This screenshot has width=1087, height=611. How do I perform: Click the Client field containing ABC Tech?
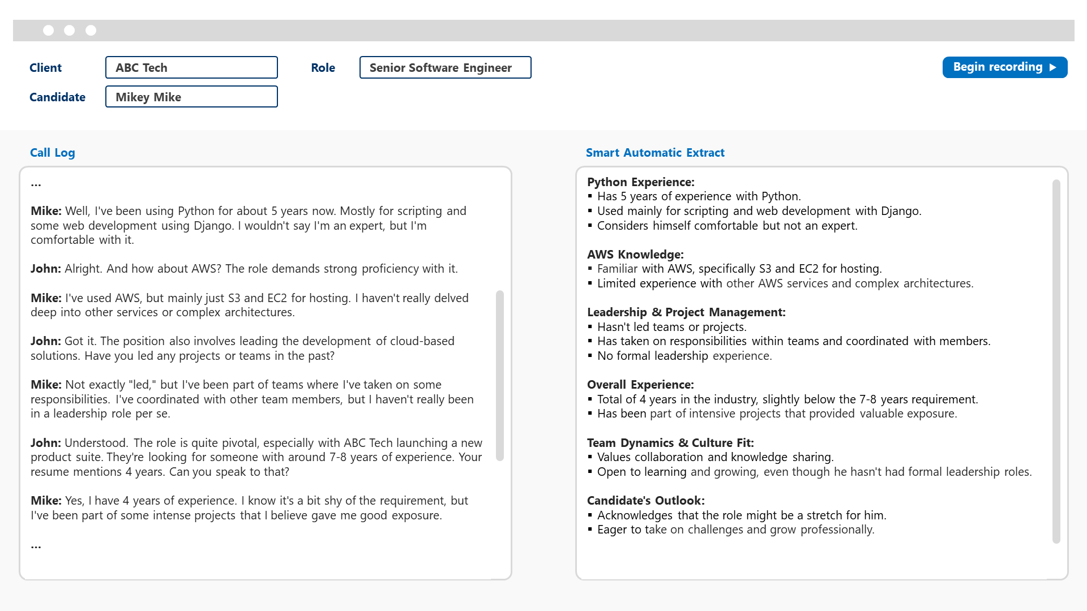pyautogui.click(x=191, y=67)
